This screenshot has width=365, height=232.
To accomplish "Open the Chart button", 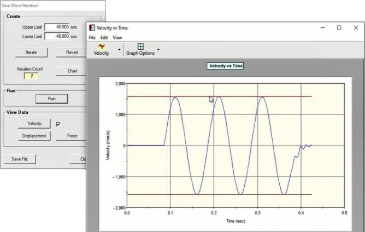I will click(x=71, y=71).
